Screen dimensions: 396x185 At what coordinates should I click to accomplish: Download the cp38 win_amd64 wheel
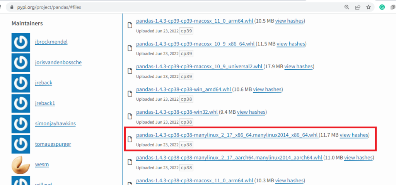pyautogui.click(x=184, y=89)
